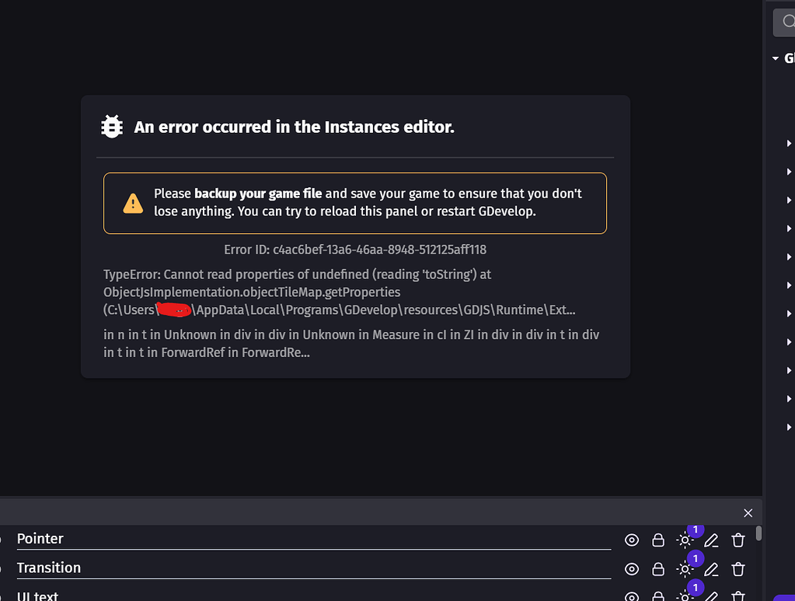
Task: Toggle visibility of the UI text layer
Action: 632,597
